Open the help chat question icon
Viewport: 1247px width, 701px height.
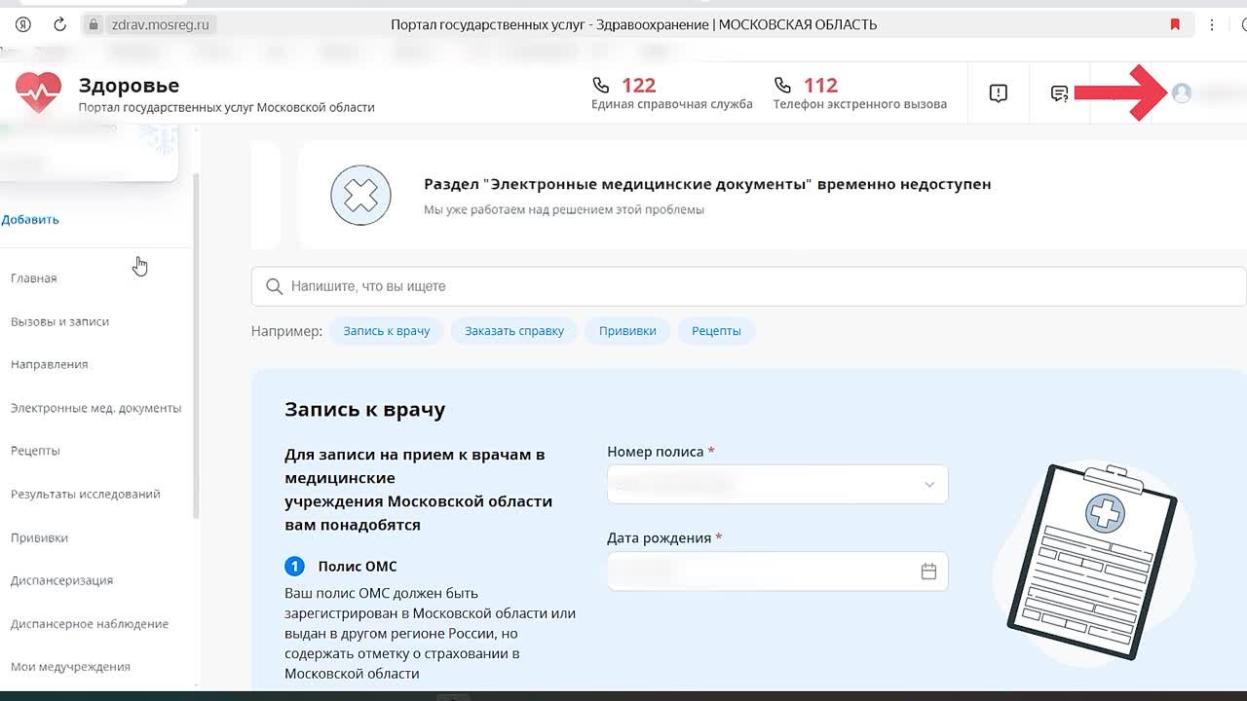pyautogui.click(x=1059, y=93)
